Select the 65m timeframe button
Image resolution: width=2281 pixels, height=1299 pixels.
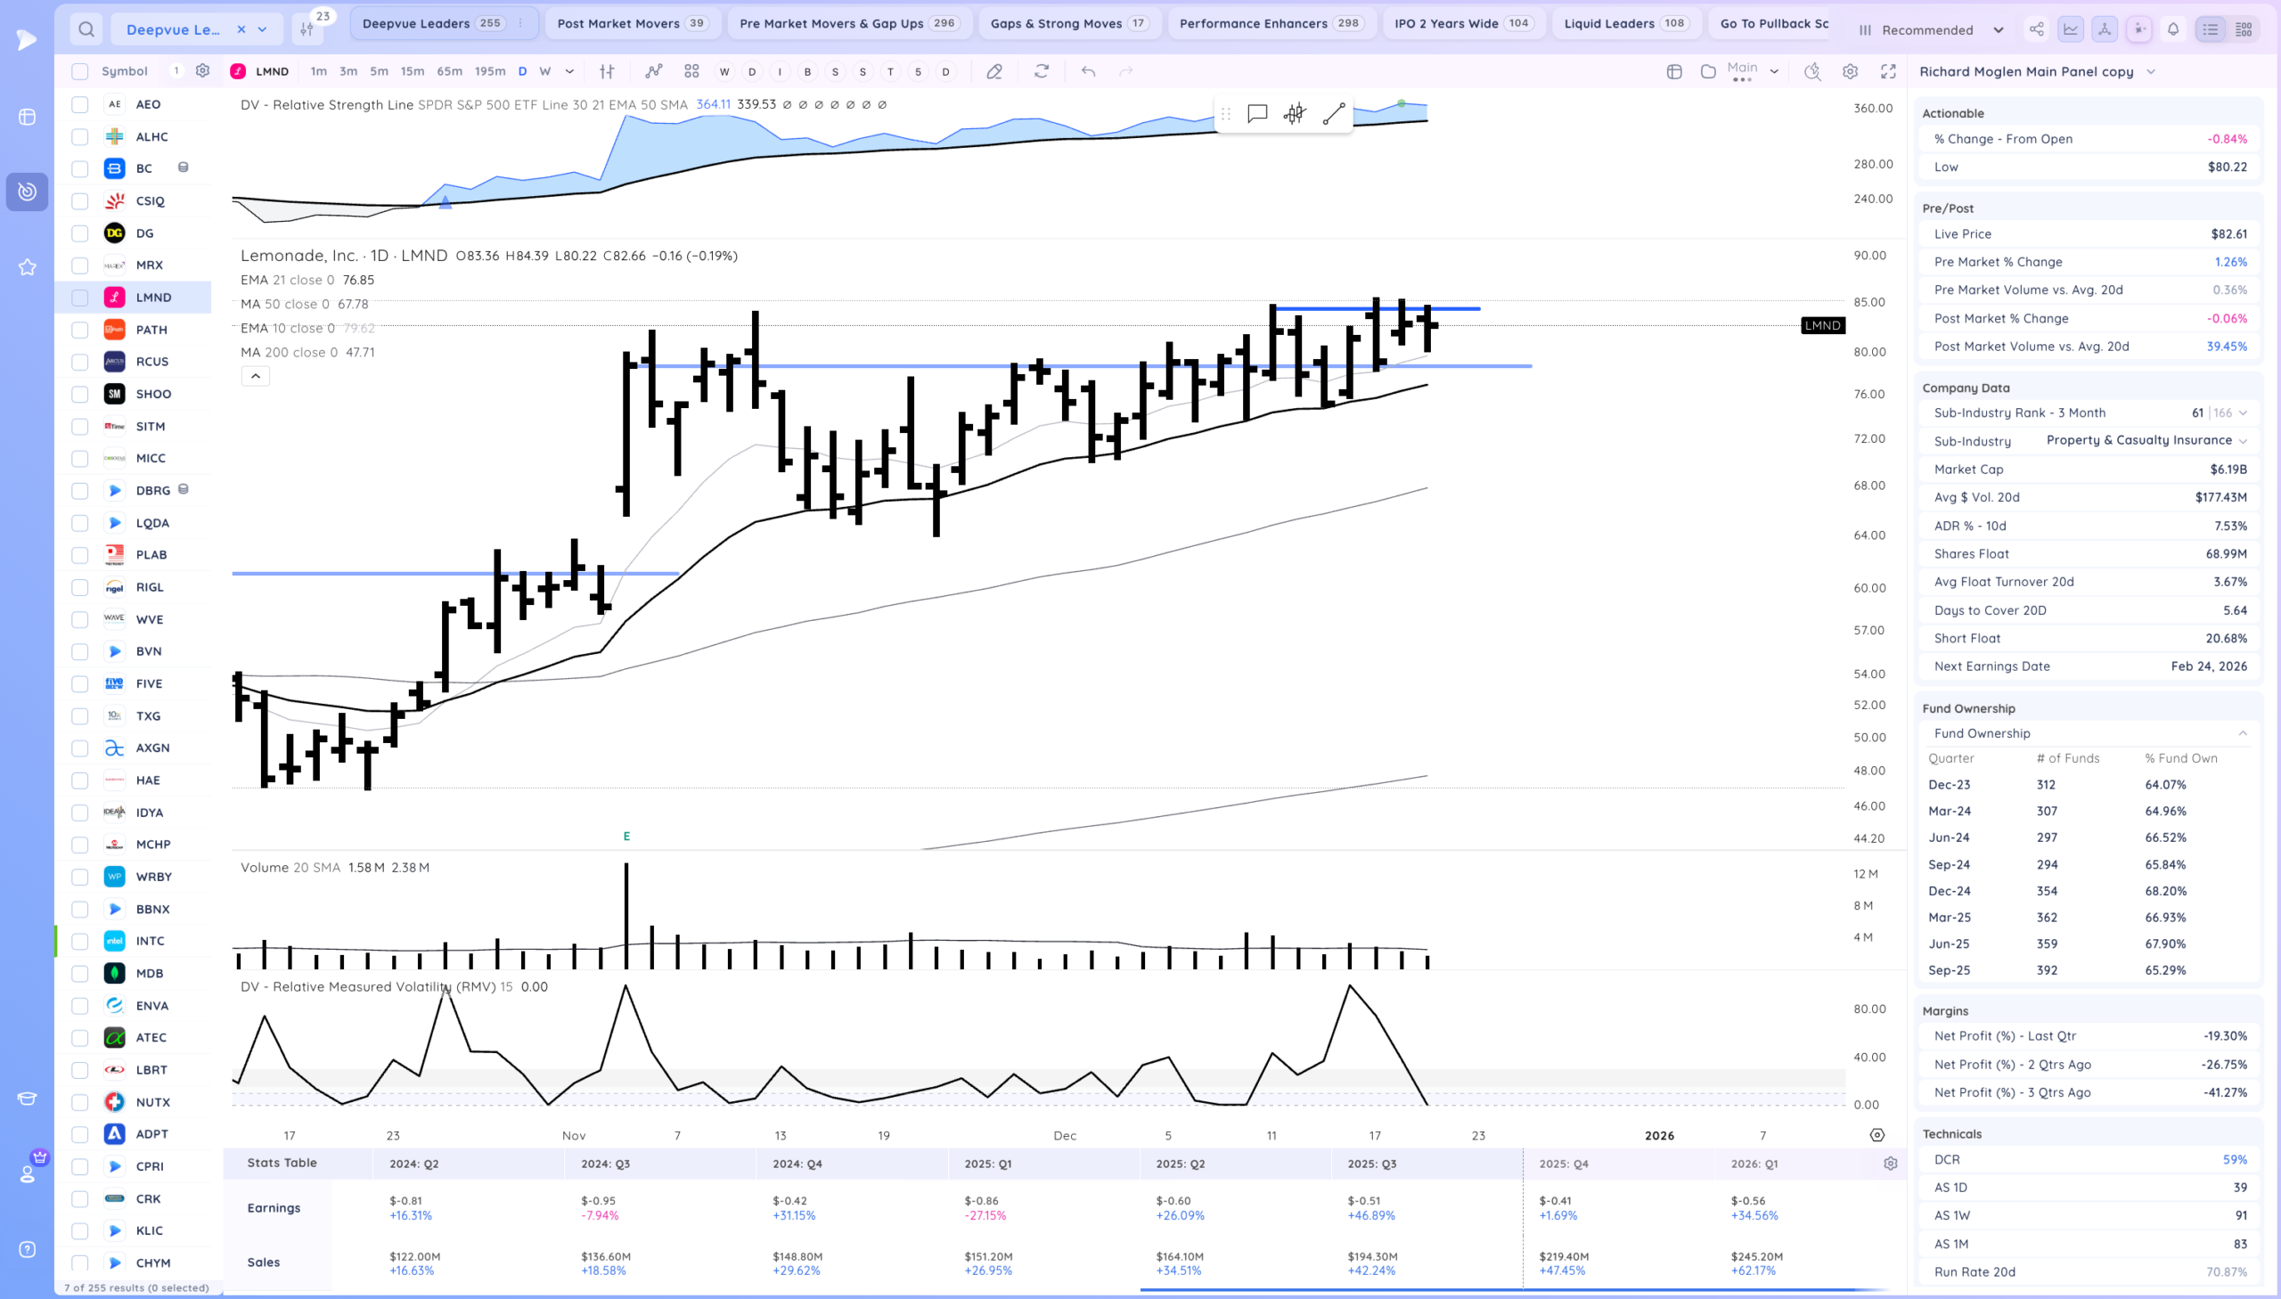click(449, 71)
